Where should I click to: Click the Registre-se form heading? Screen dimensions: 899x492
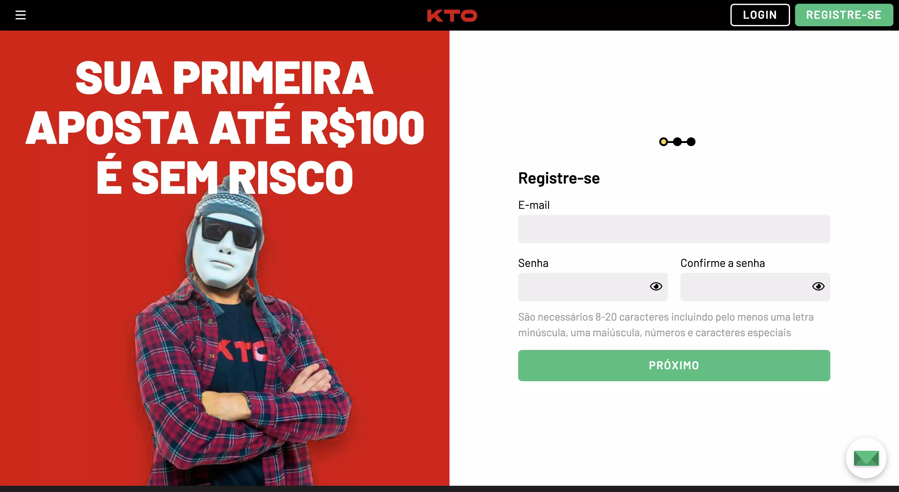pos(559,178)
